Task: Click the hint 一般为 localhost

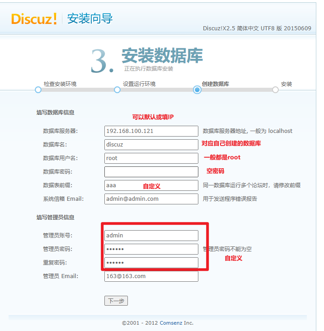Action: [x=271, y=131]
